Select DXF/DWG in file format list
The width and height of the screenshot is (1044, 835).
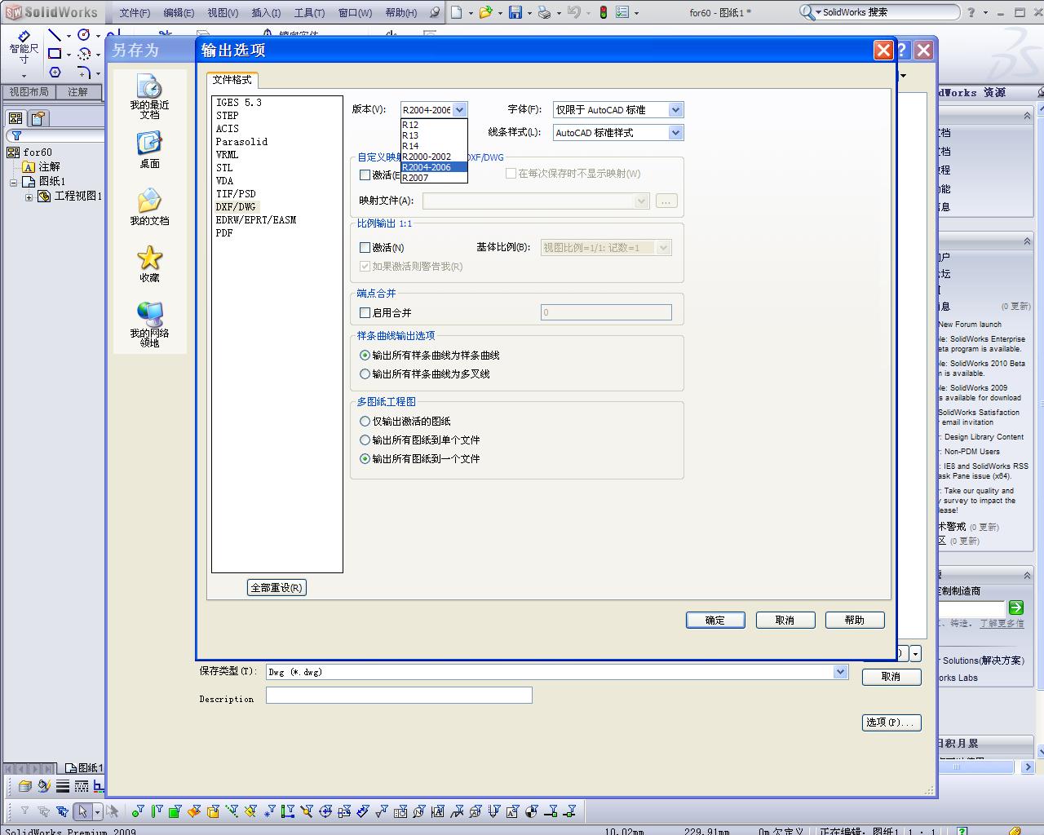[236, 207]
